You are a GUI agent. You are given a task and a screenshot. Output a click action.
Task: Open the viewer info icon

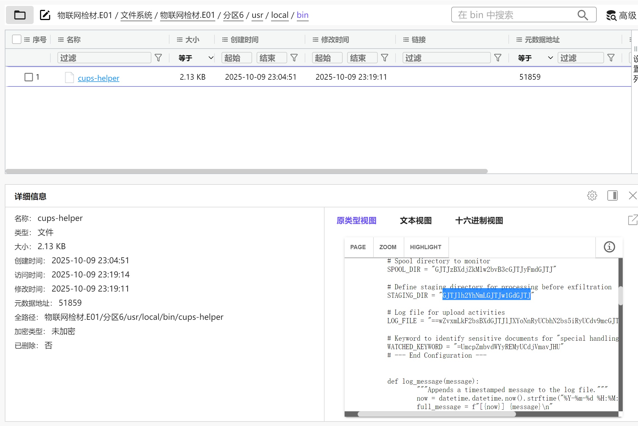(609, 247)
